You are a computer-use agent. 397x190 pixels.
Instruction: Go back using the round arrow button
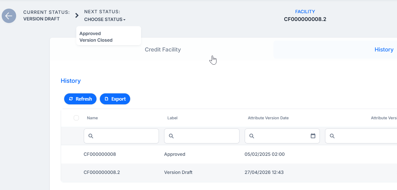(x=9, y=16)
